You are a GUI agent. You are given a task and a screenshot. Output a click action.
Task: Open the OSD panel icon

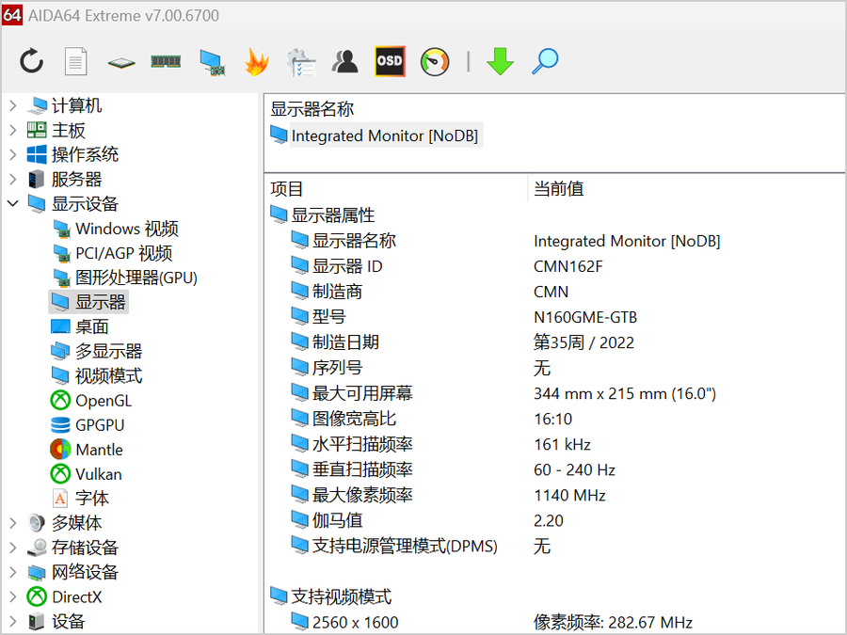coord(390,61)
